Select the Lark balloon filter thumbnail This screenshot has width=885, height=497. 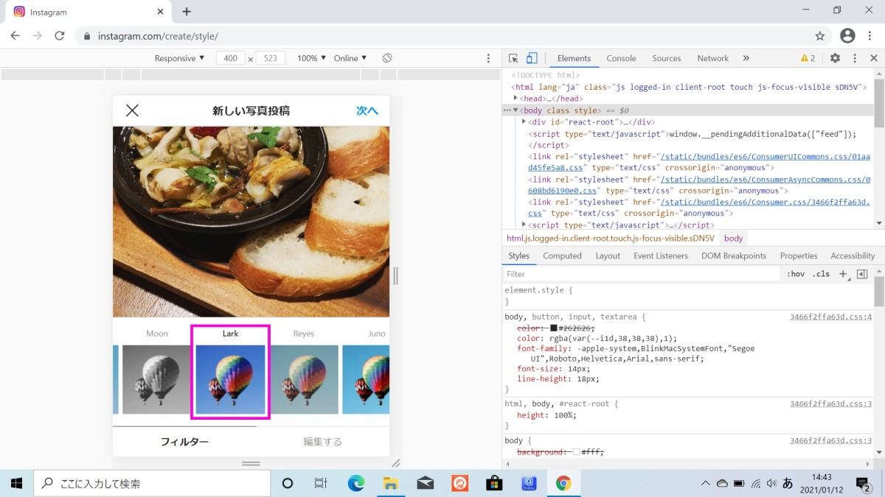[x=230, y=379]
